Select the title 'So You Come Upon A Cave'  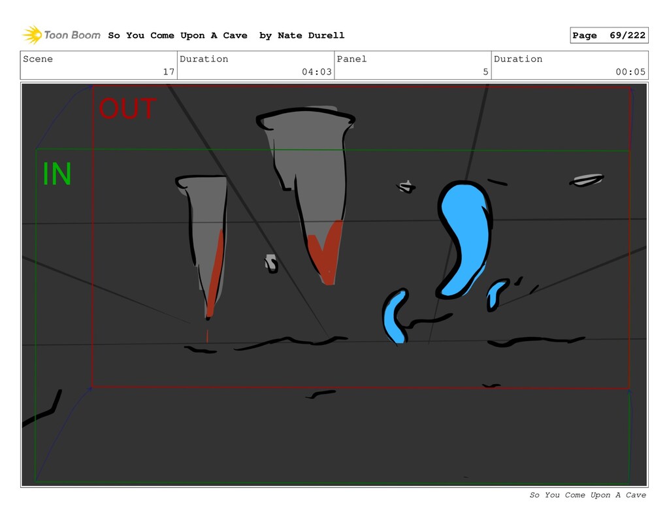(x=178, y=35)
